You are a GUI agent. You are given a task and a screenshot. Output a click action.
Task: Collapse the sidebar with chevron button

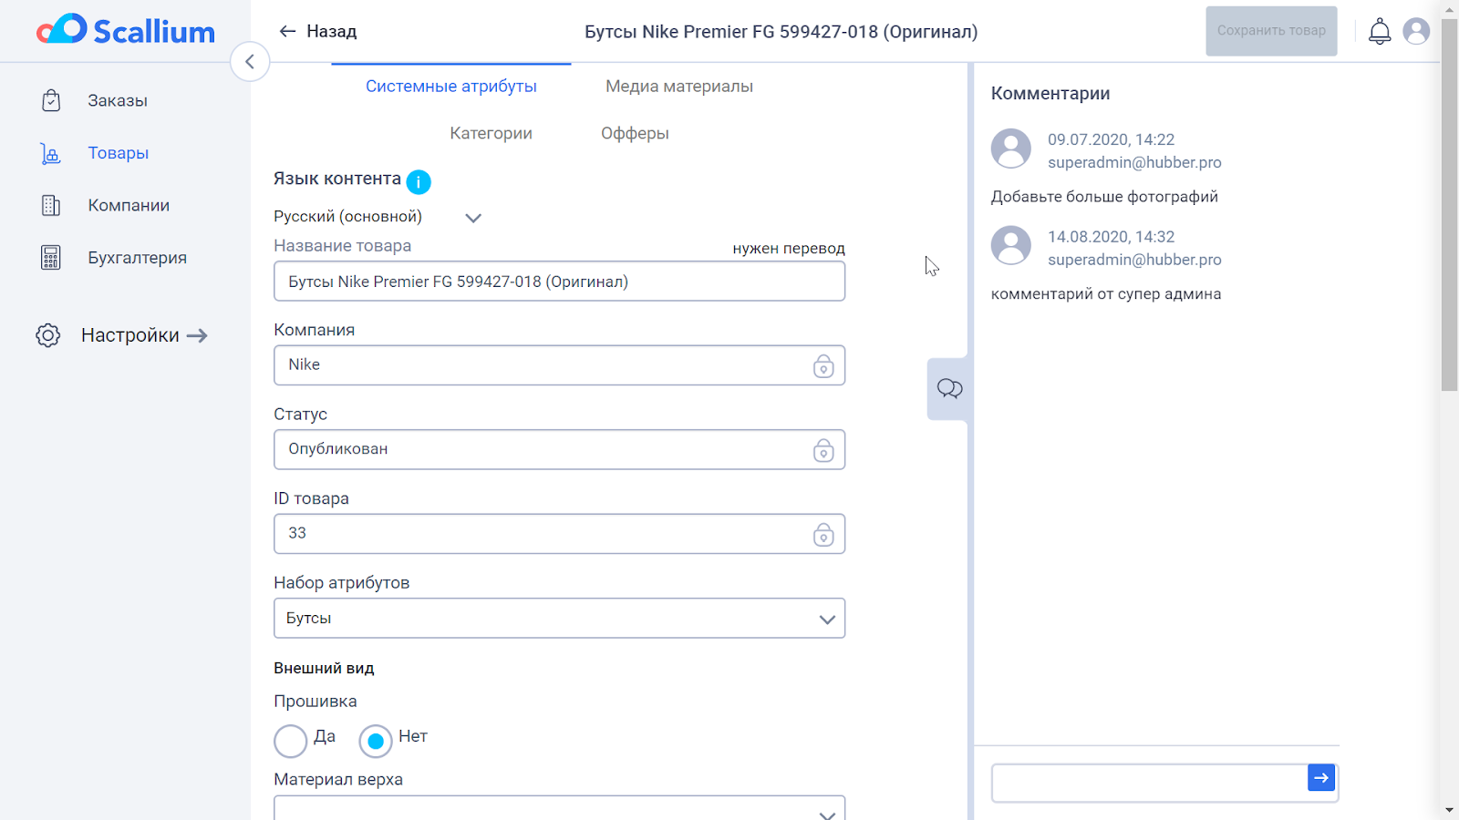click(x=250, y=62)
